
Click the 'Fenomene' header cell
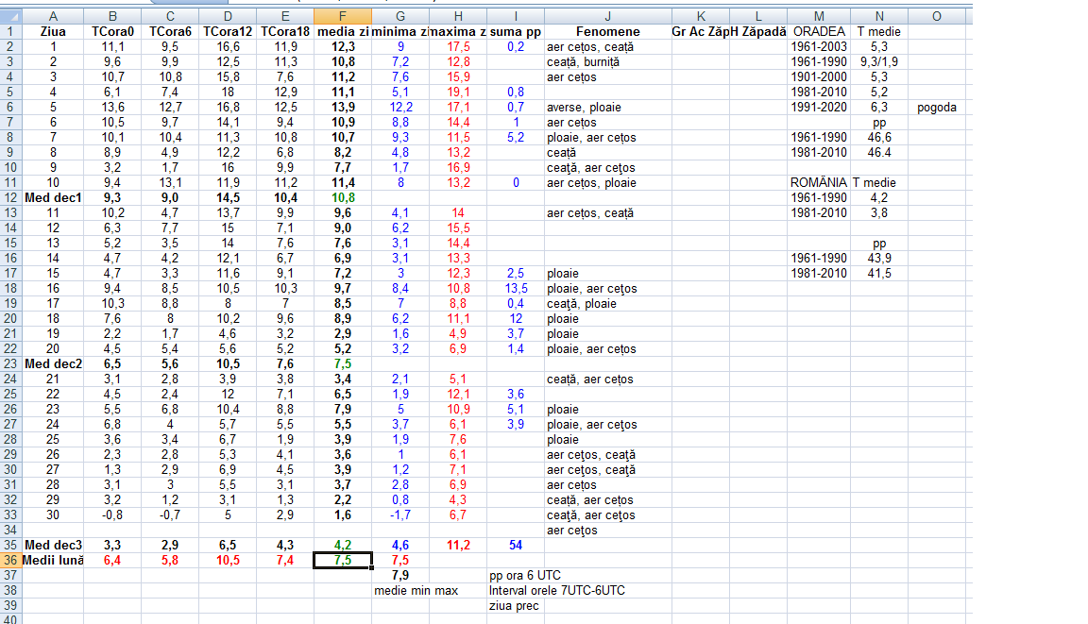[608, 31]
